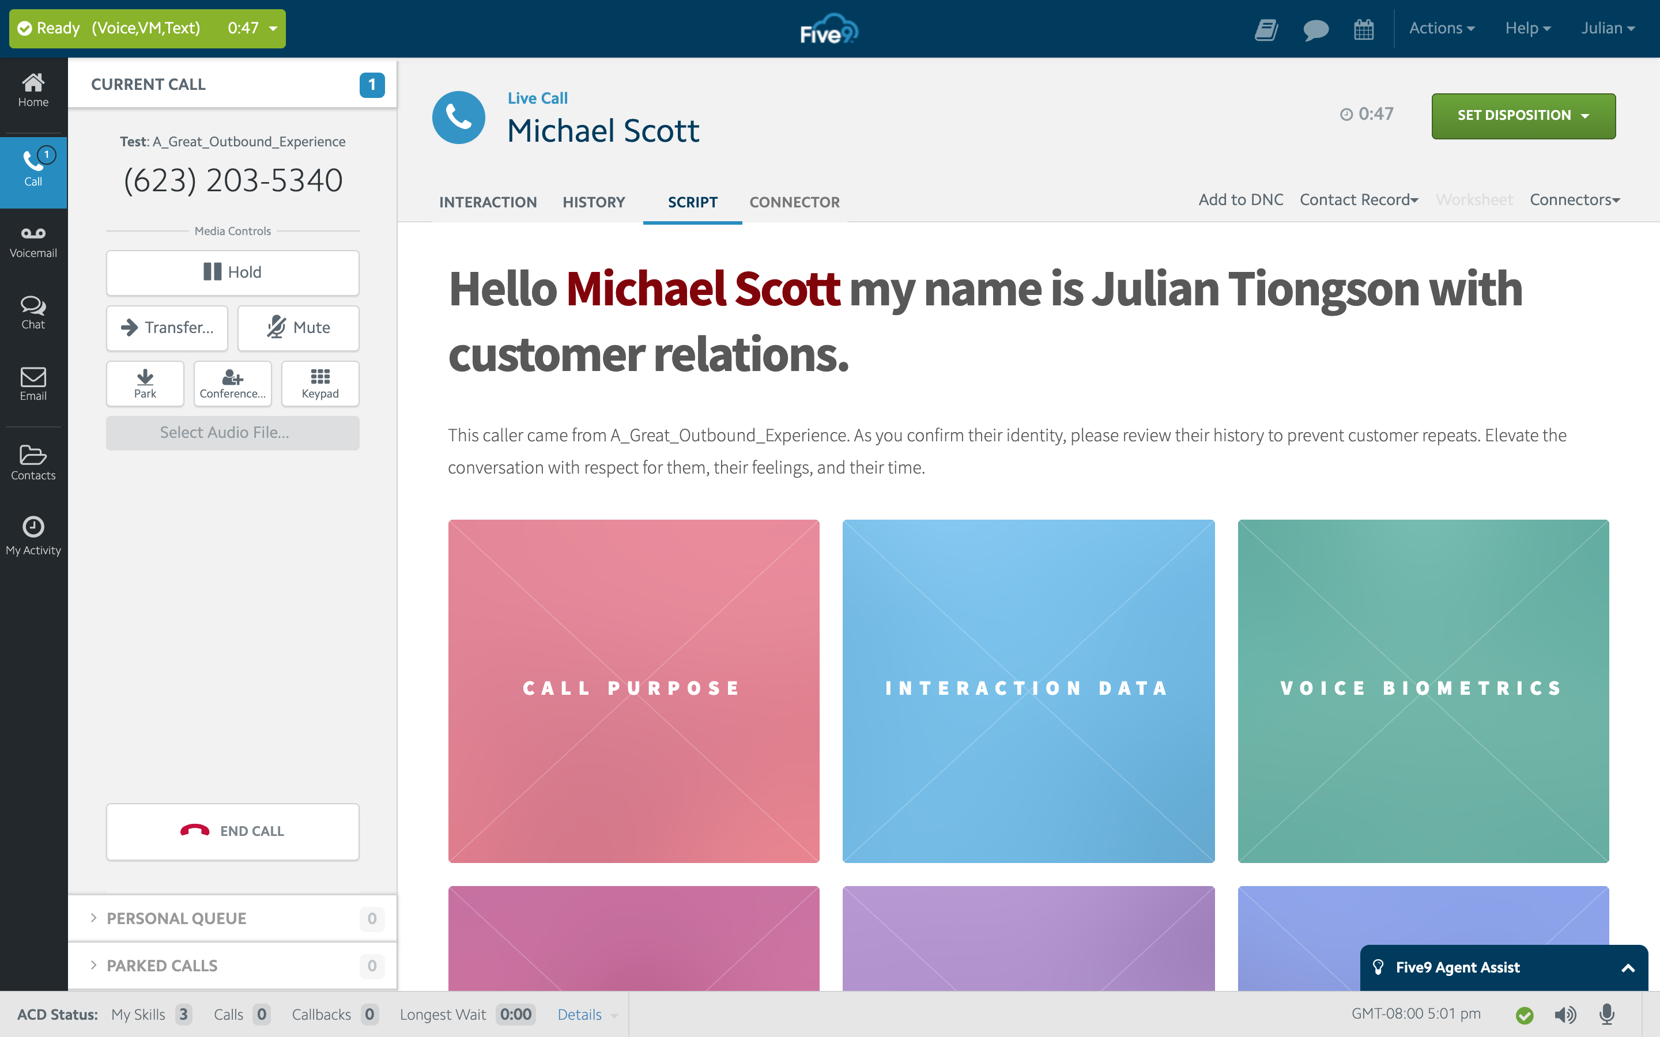Open My Activity clock icon
Screen dimensions: 1660x1037
point(33,535)
